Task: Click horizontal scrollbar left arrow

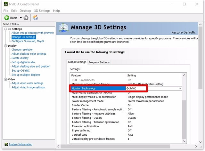Action: coord(58,147)
